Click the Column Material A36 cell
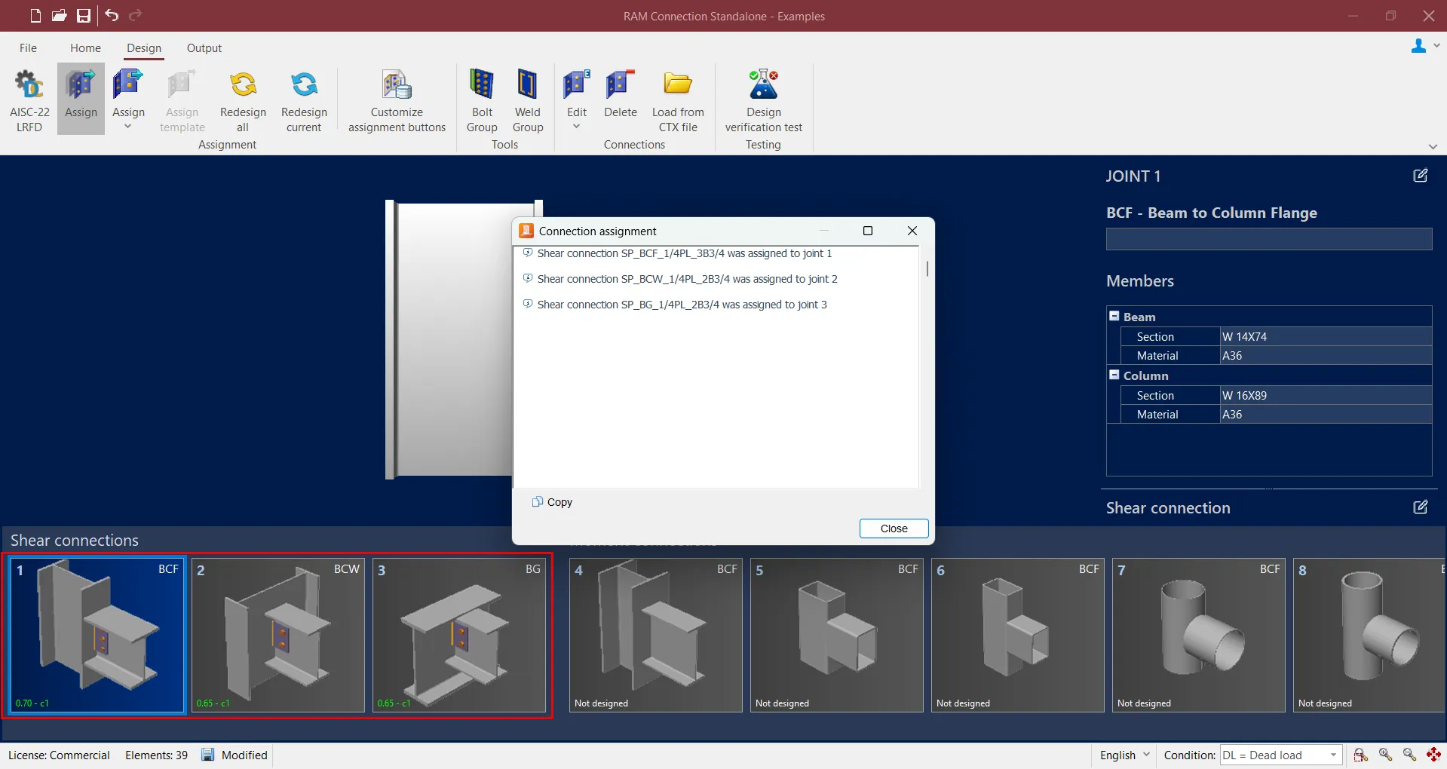Viewport: 1447px width, 769px height. (1326, 414)
